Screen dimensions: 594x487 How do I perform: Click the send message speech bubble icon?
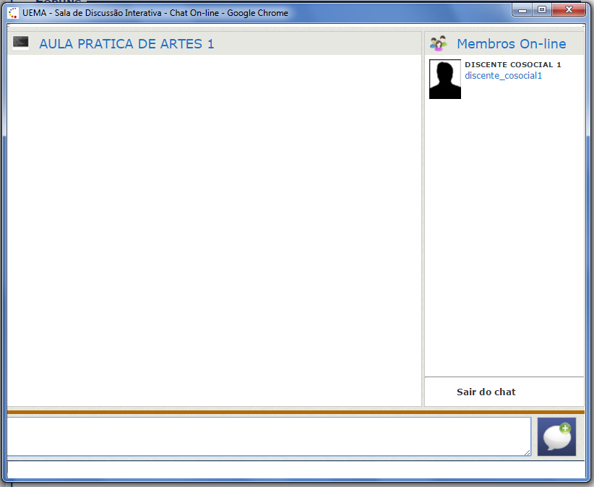(556, 436)
